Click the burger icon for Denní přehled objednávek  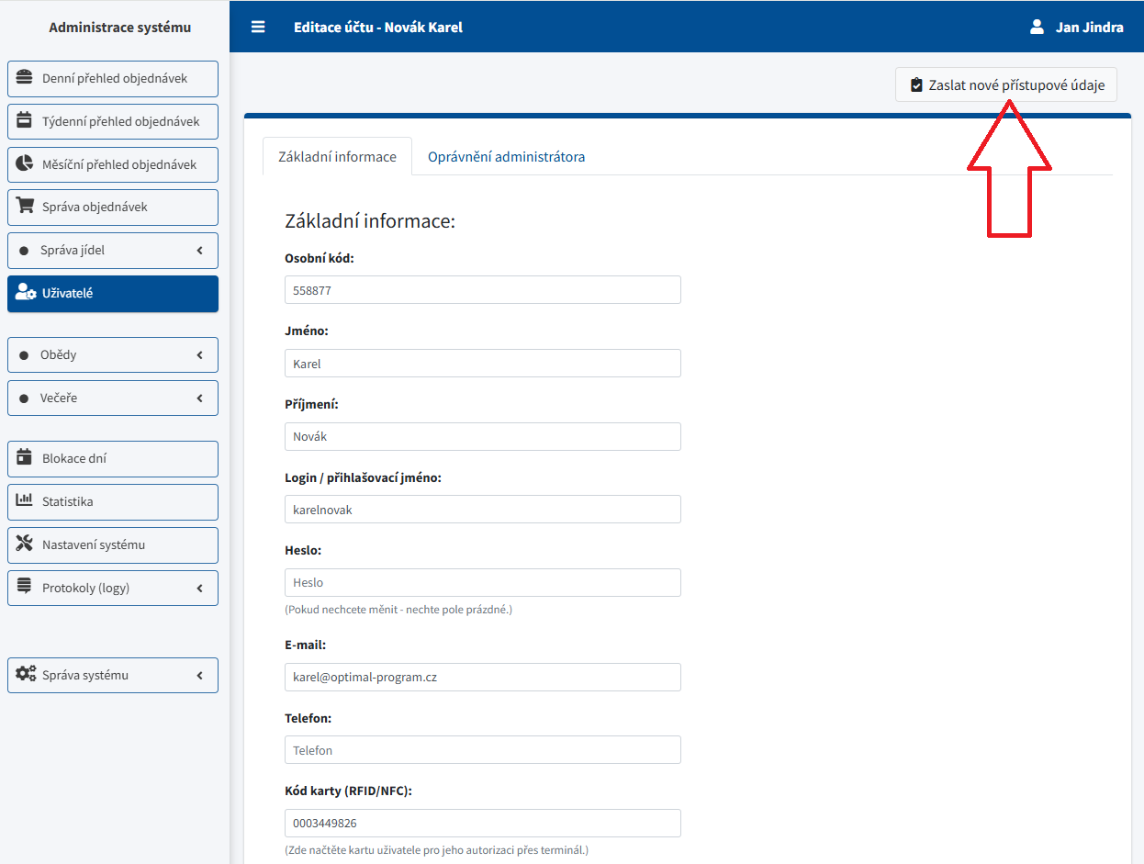pyautogui.click(x=25, y=78)
